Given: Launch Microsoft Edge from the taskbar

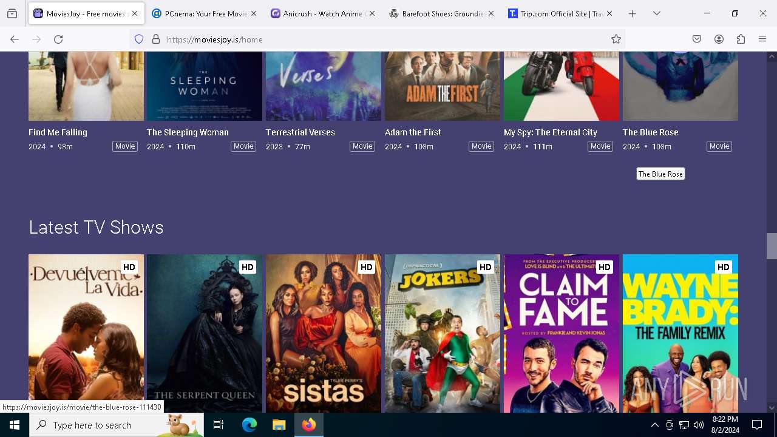Looking at the screenshot, I should [x=249, y=425].
